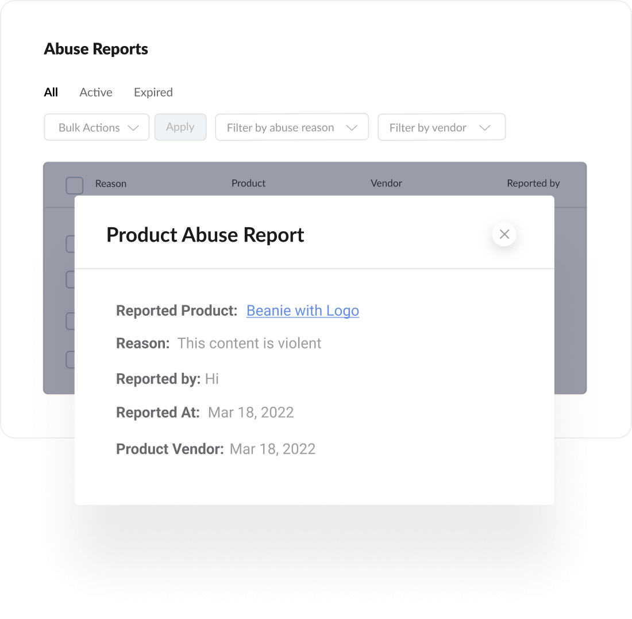The image size is (632, 619).
Task: Click the Apply button
Action: [x=180, y=127]
